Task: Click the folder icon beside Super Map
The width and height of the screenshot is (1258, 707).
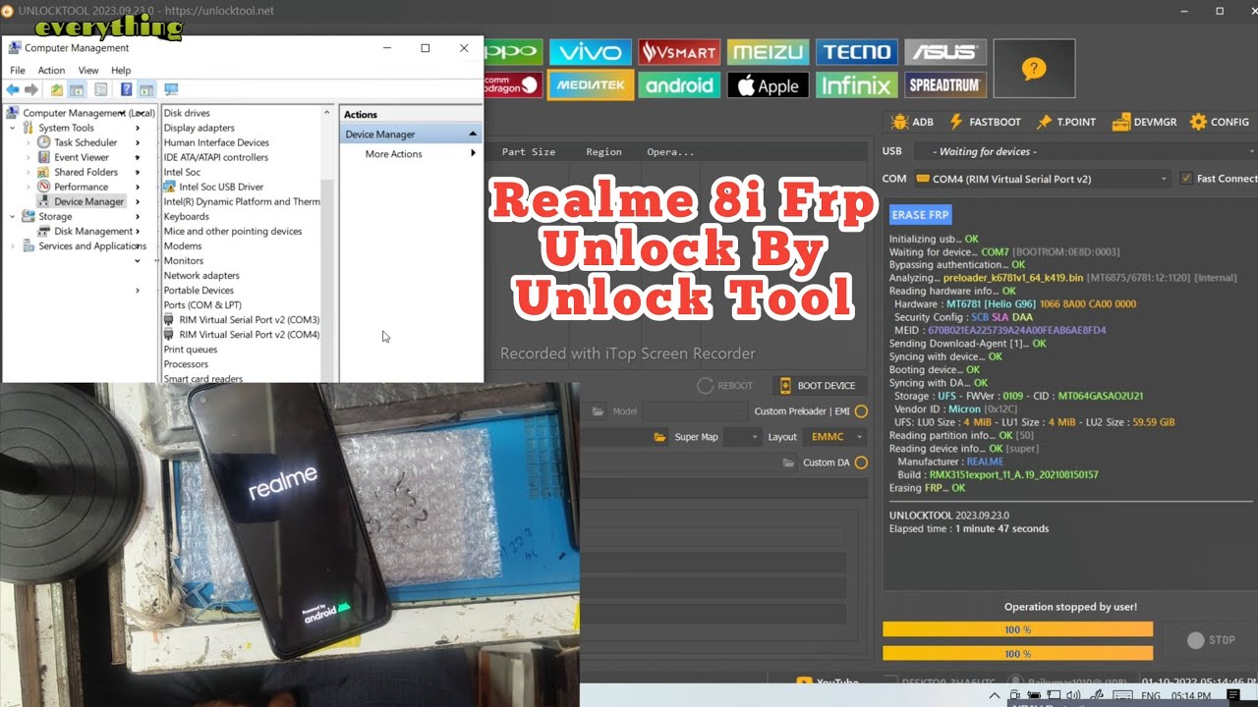Action: pyautogui.click(x=660, y=437)
